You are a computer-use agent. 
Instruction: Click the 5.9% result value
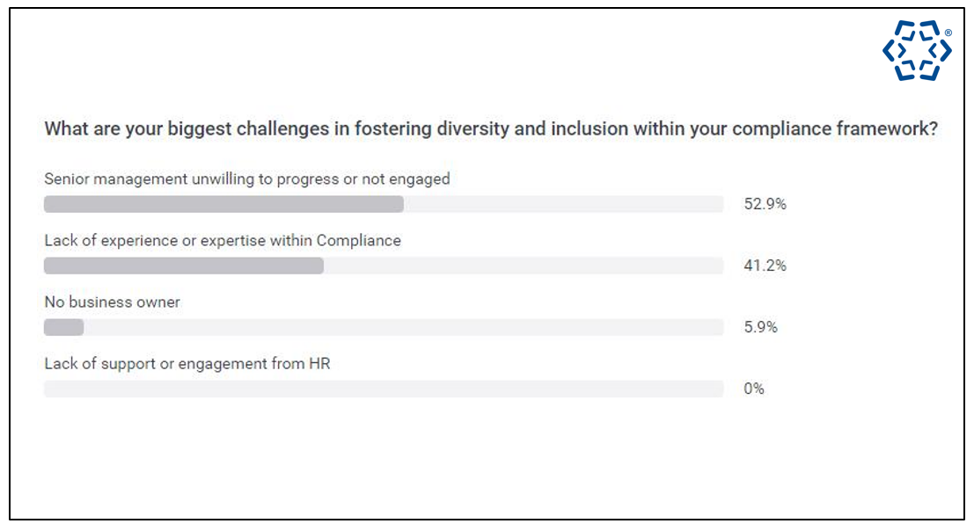[760, 327]
